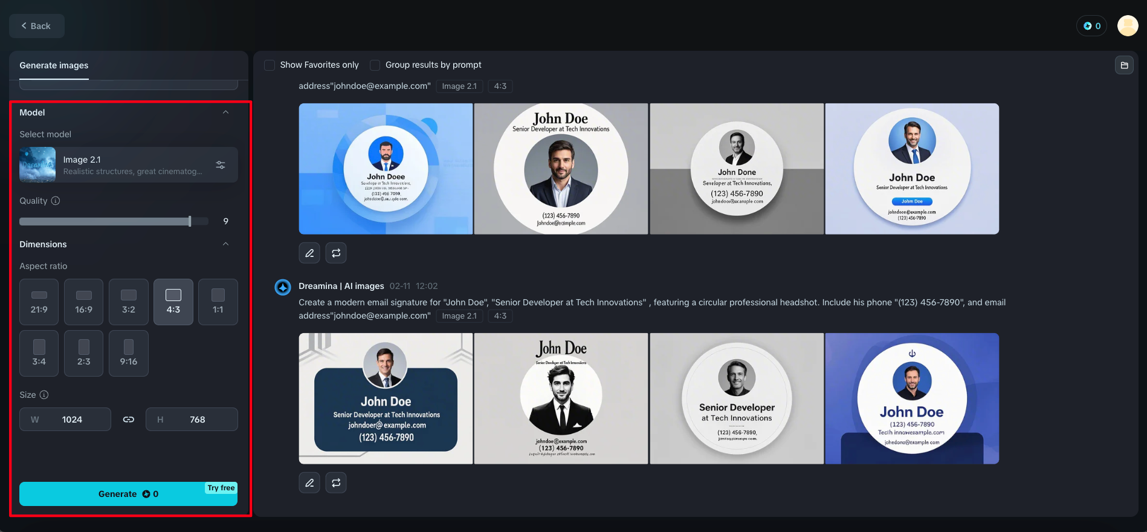Choose the 3:2 aspect ratio
The height and width of the screenshot is (532, 1147).
click(129, 302)
